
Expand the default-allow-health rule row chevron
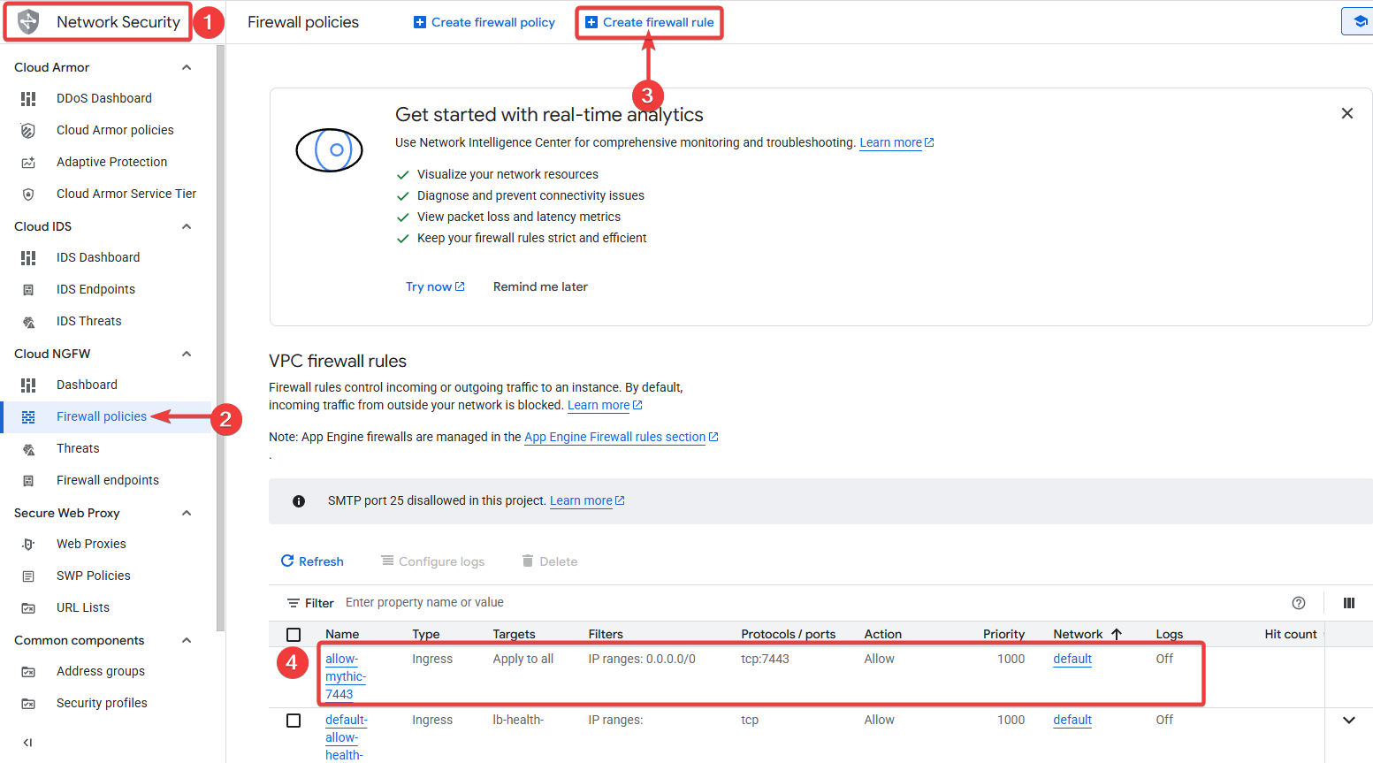click(x=1349, y=721)
